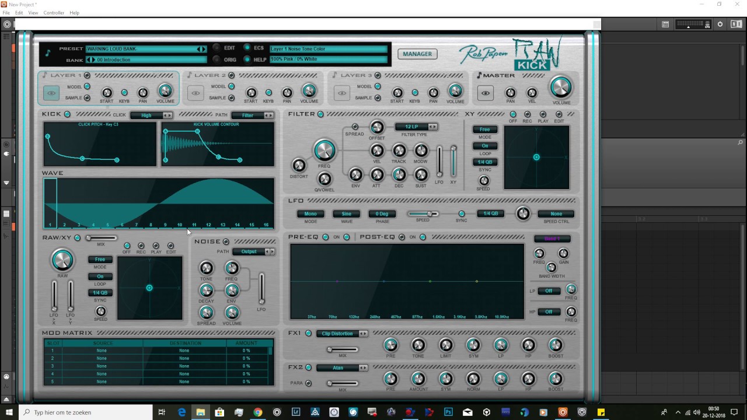Toggle the LFO SYNC switch
The width and height of the screenshot is (747, 420).
click(x=462, y=213)
